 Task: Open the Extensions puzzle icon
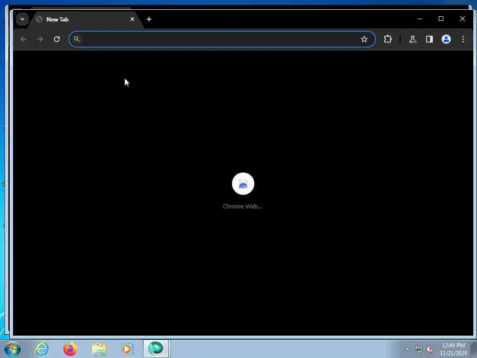[388, 39]
